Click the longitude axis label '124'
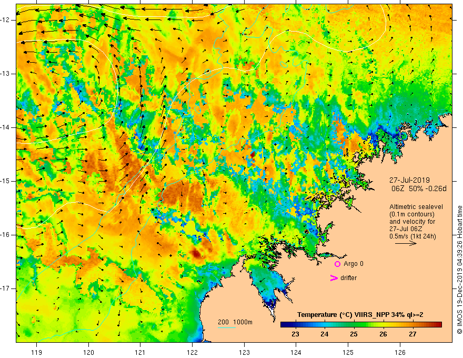Screen dimensions: 463x358 [x=296, y=352]
